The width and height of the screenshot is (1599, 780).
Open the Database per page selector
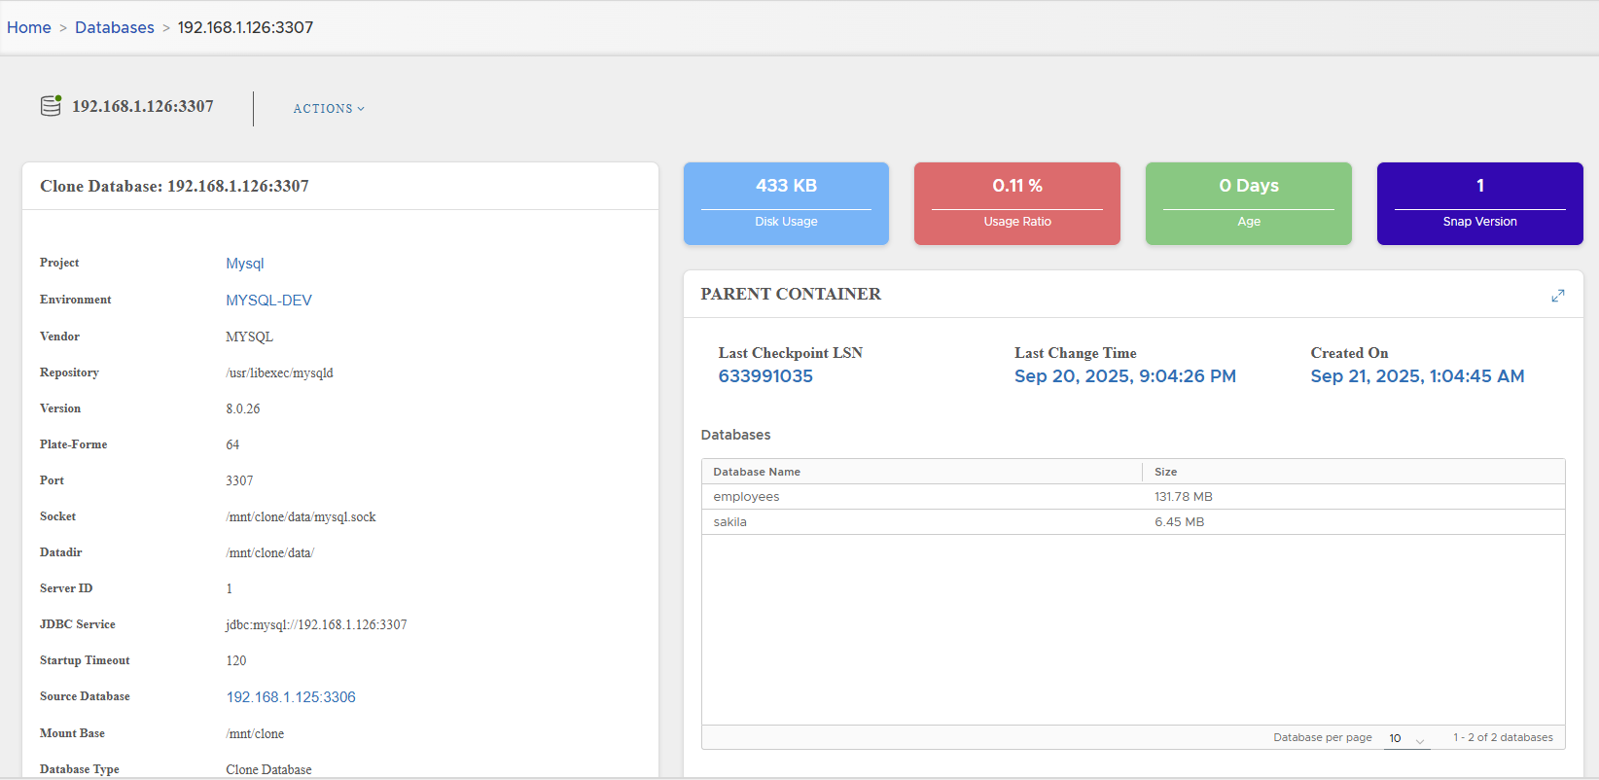click(1406, 738)
